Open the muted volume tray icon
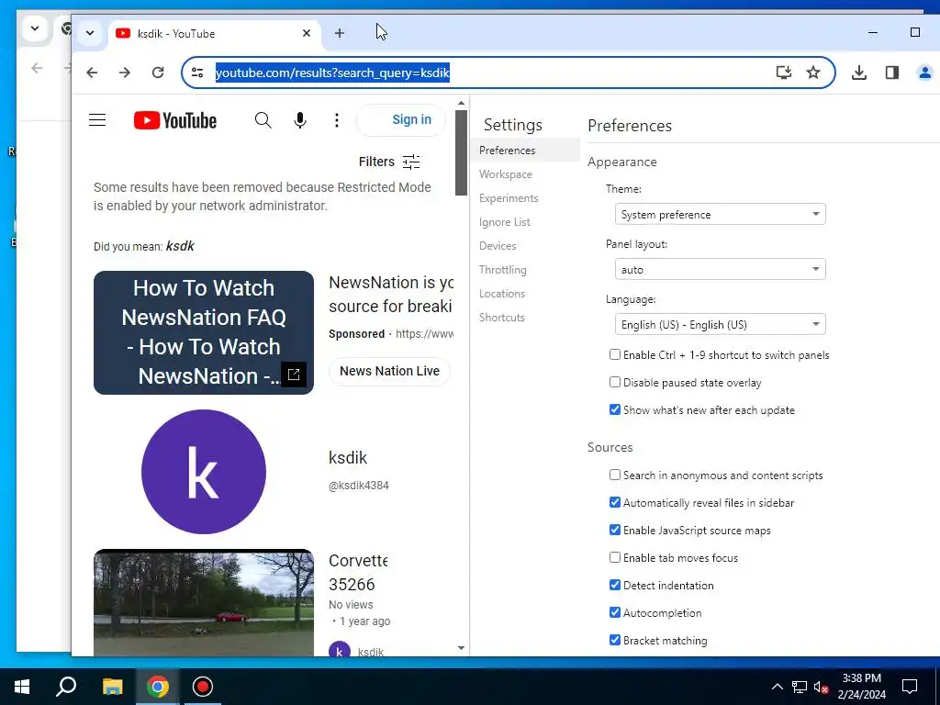Screen dimensions: 940x705 click(821, 687)
